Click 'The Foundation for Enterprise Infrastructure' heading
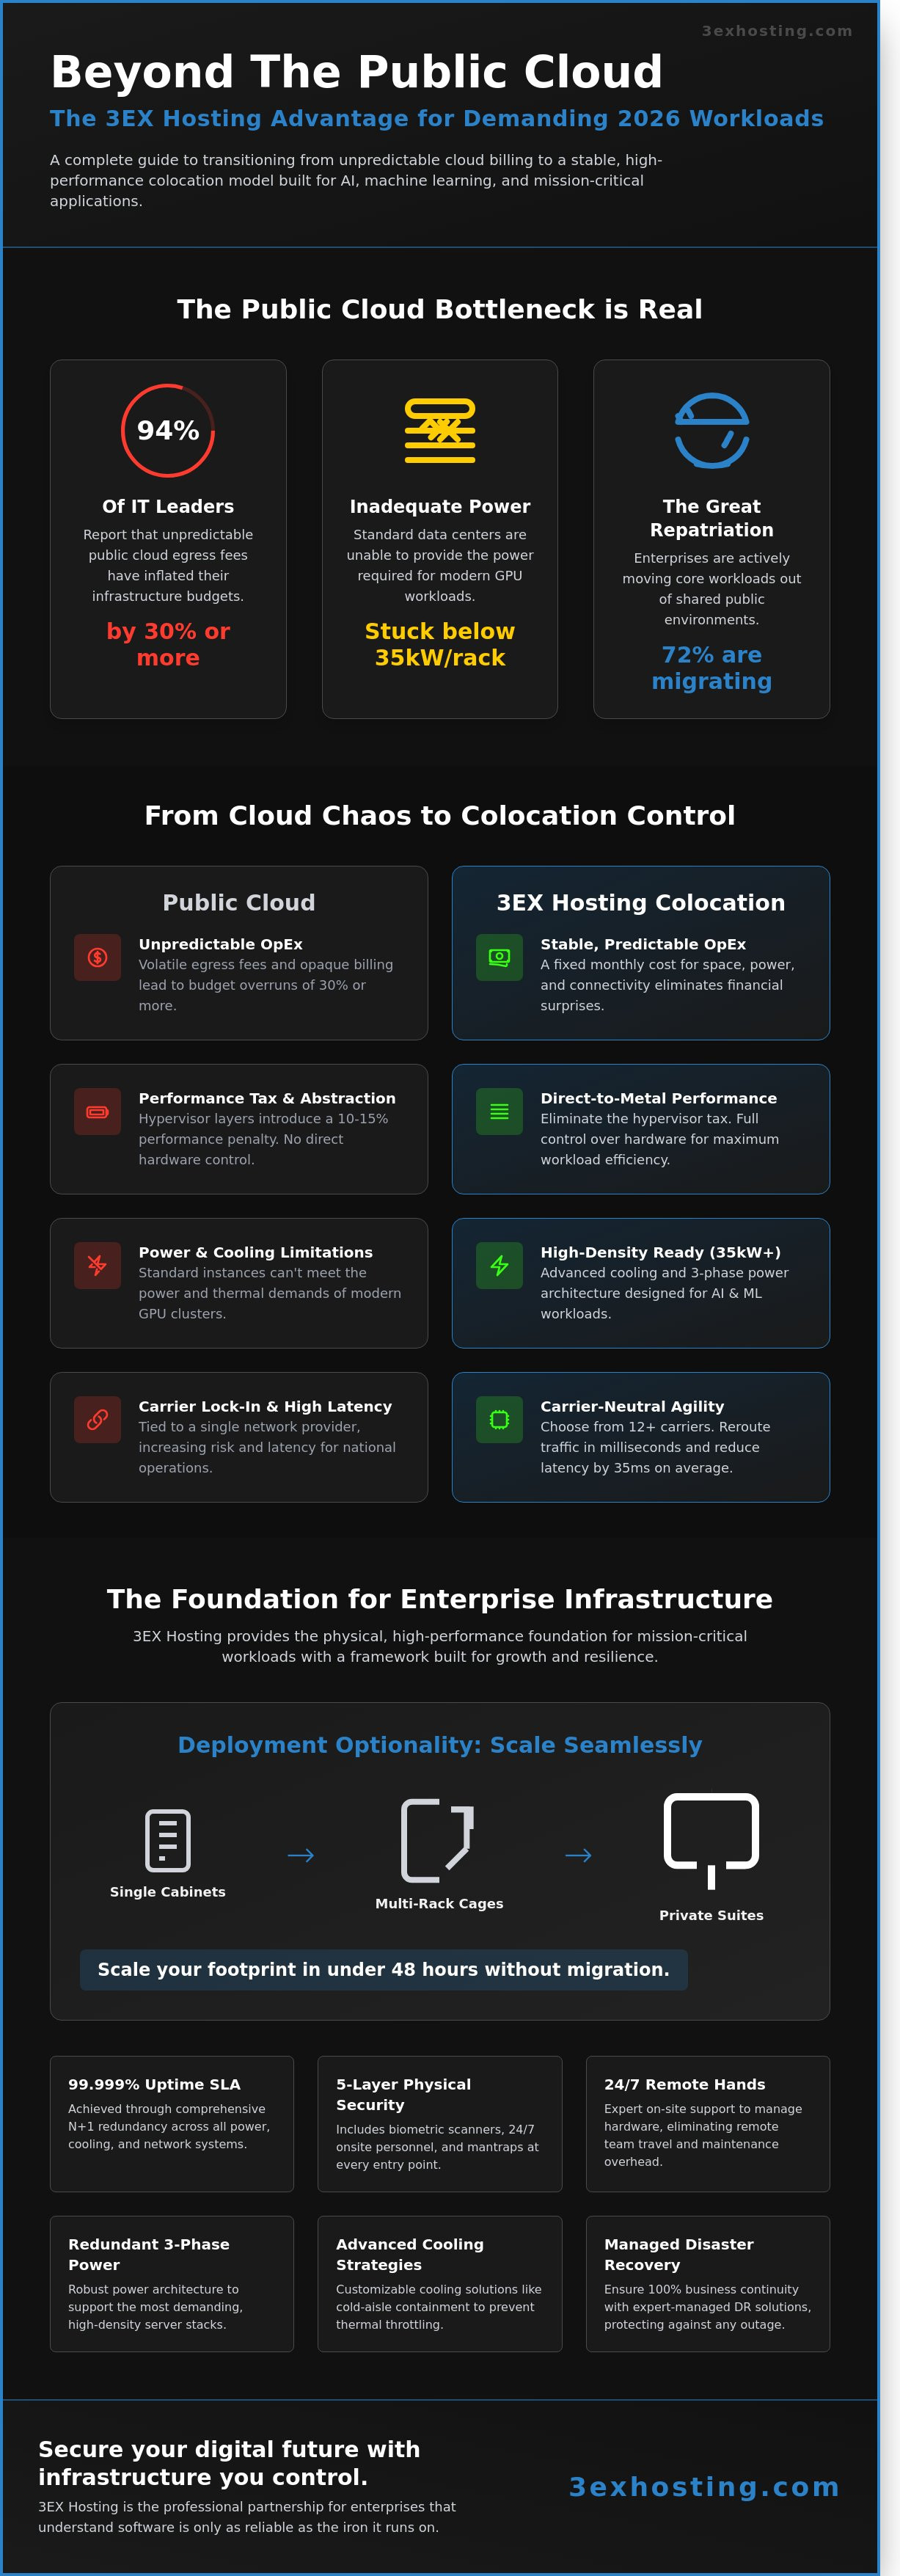900x2576 pixels. [x=440, y=1599]
